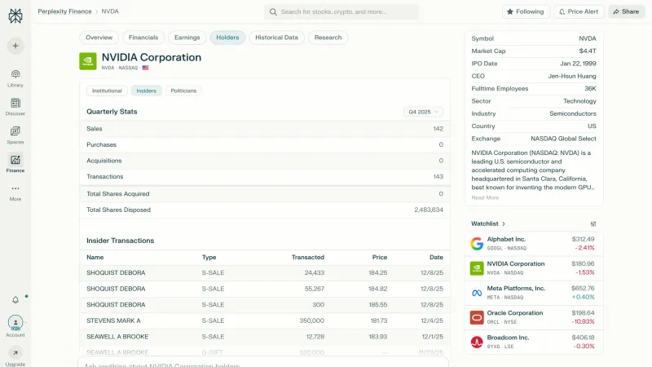The image size is (652, 367).
Task: Click the Upgrade arrow icon
Action: (15, 353)
